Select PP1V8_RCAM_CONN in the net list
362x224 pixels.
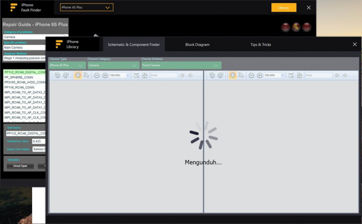pyautogui.click(x=25, y=88)
